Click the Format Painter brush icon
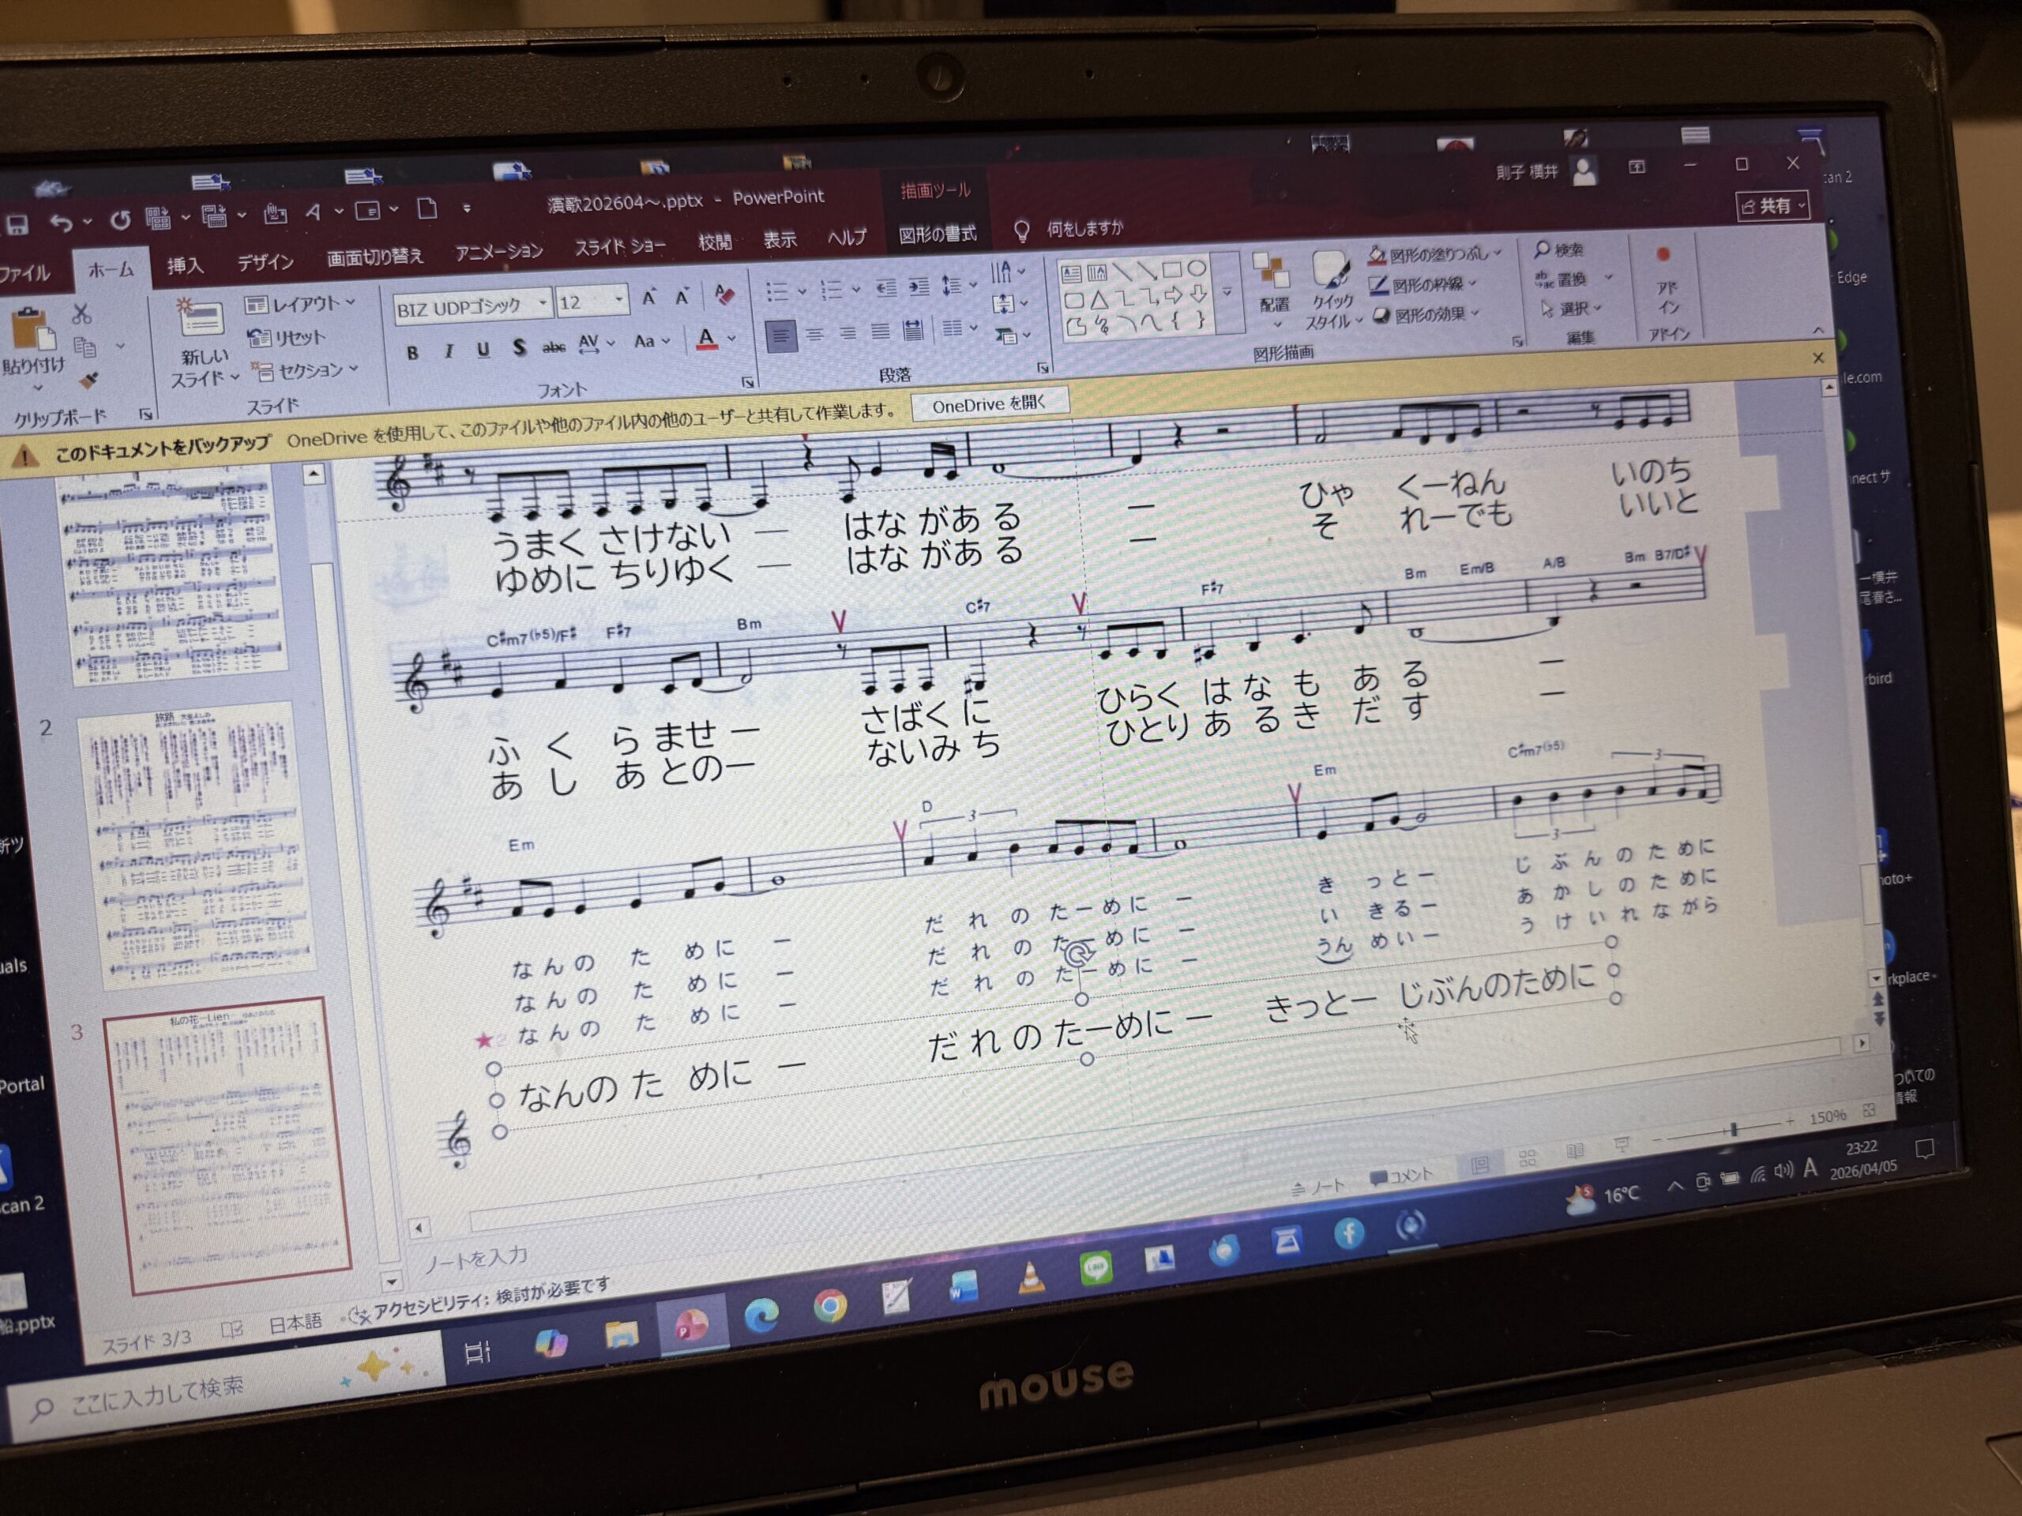2022x1516 pixels. click(x=89, y=380)
